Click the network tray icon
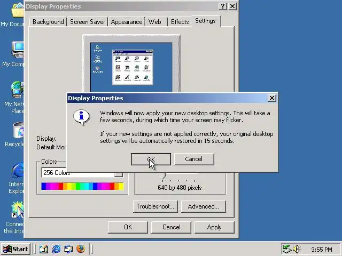 287,249
